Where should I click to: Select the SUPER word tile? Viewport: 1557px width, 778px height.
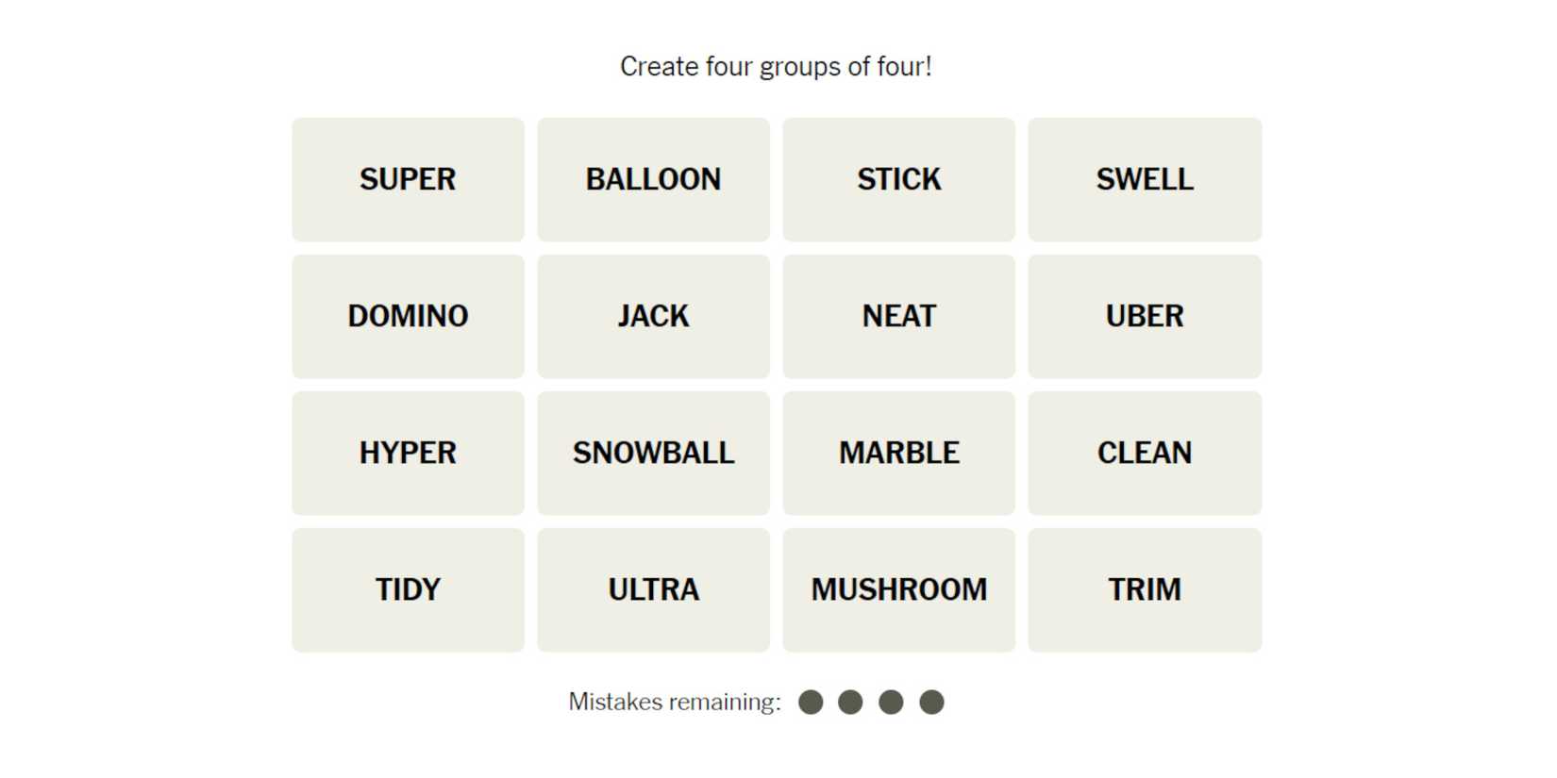[x=408, y=179]
